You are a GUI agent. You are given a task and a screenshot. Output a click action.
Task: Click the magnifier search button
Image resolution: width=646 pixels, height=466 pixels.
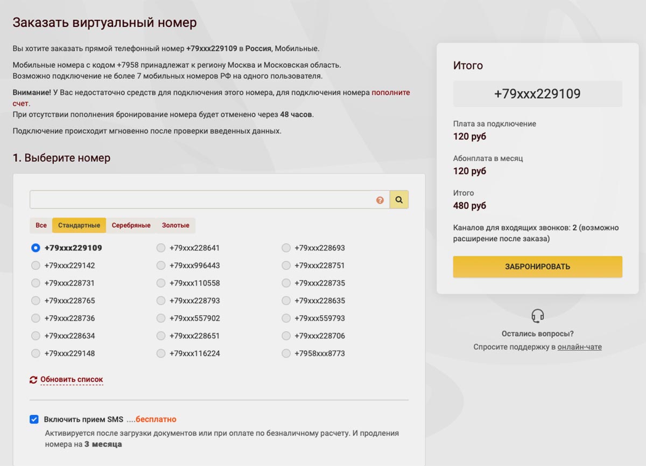pos(399,200)
